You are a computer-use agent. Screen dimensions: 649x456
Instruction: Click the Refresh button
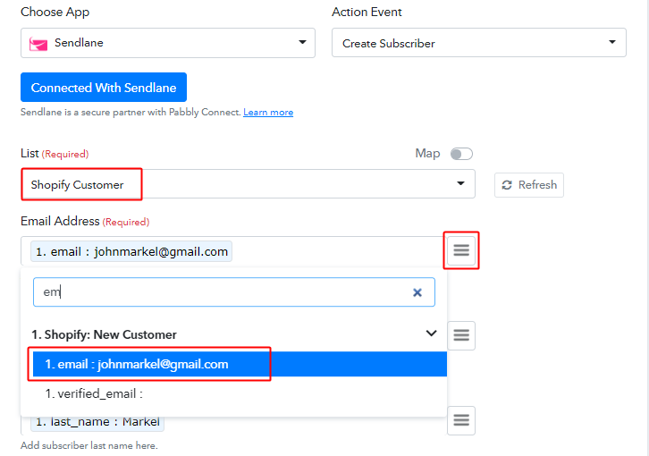coord(529,185)
